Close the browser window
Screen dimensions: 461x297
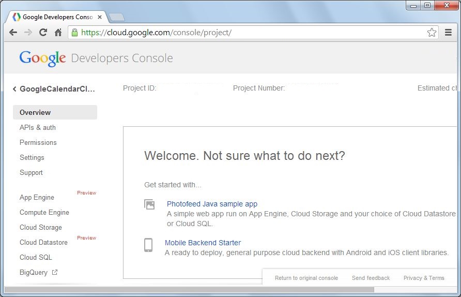coord(447,6)
